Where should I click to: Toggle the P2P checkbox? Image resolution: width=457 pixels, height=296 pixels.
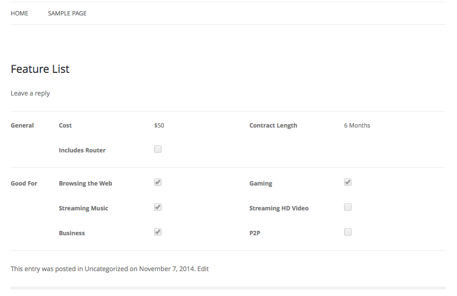(x=348, y=232)
